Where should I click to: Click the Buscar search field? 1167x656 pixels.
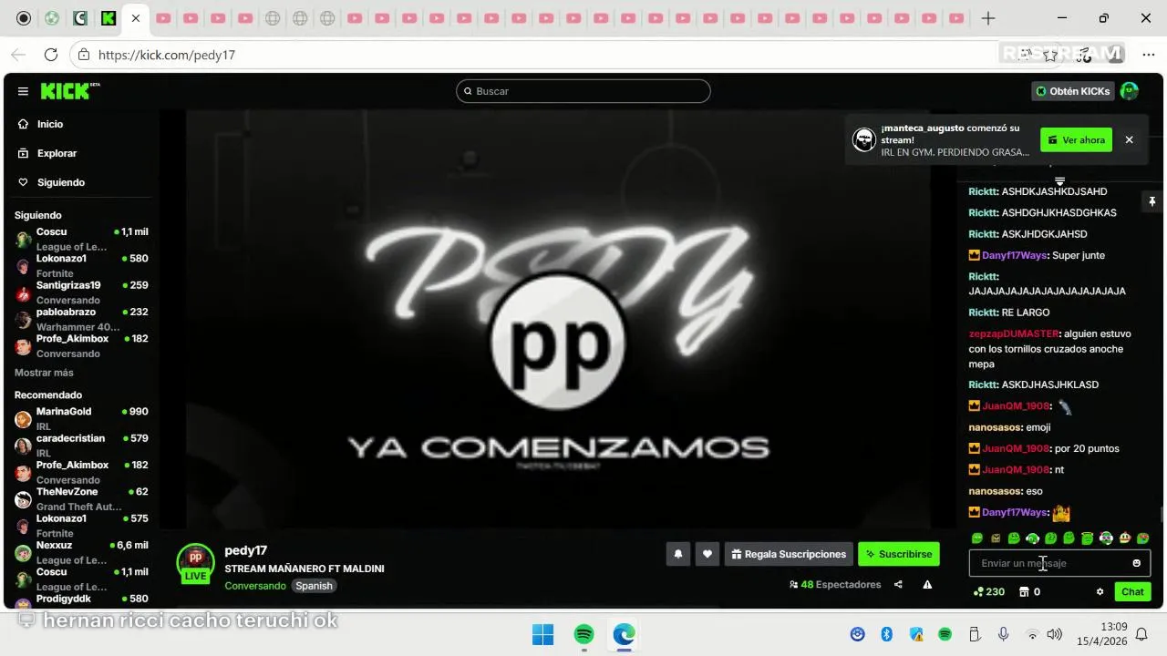[x=583, y=91]
